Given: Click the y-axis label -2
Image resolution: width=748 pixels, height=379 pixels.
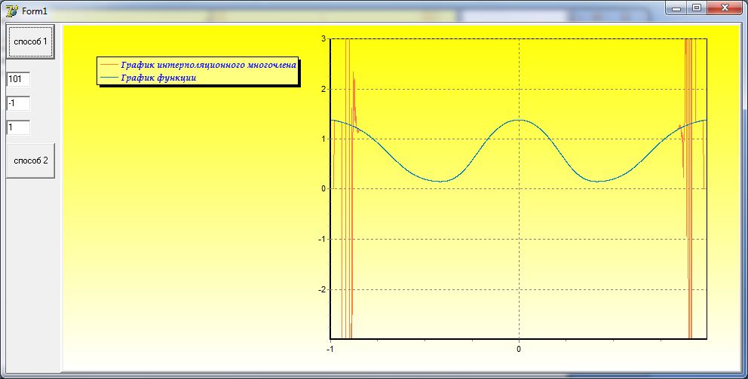Looking at the screenshot, I should (322, 289).
